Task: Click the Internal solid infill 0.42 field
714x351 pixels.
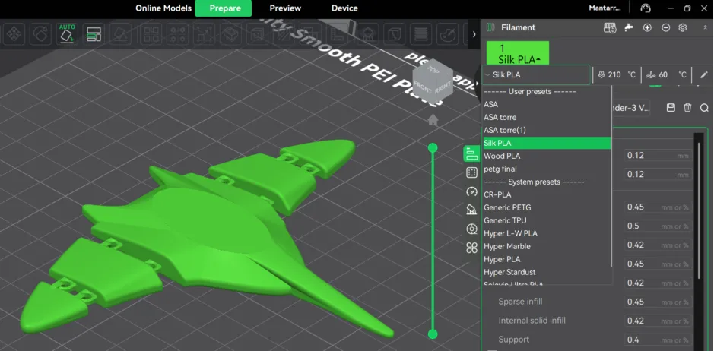Action: 658,321
